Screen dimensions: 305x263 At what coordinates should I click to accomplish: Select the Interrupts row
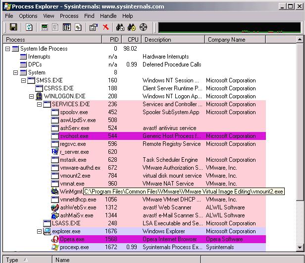point(143,57)
